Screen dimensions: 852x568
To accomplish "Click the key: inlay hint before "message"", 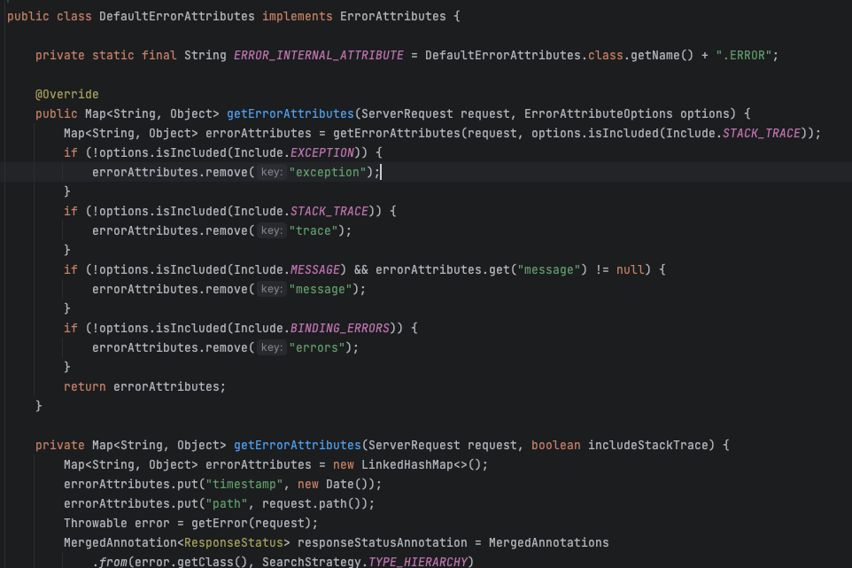I will point(272,289).
